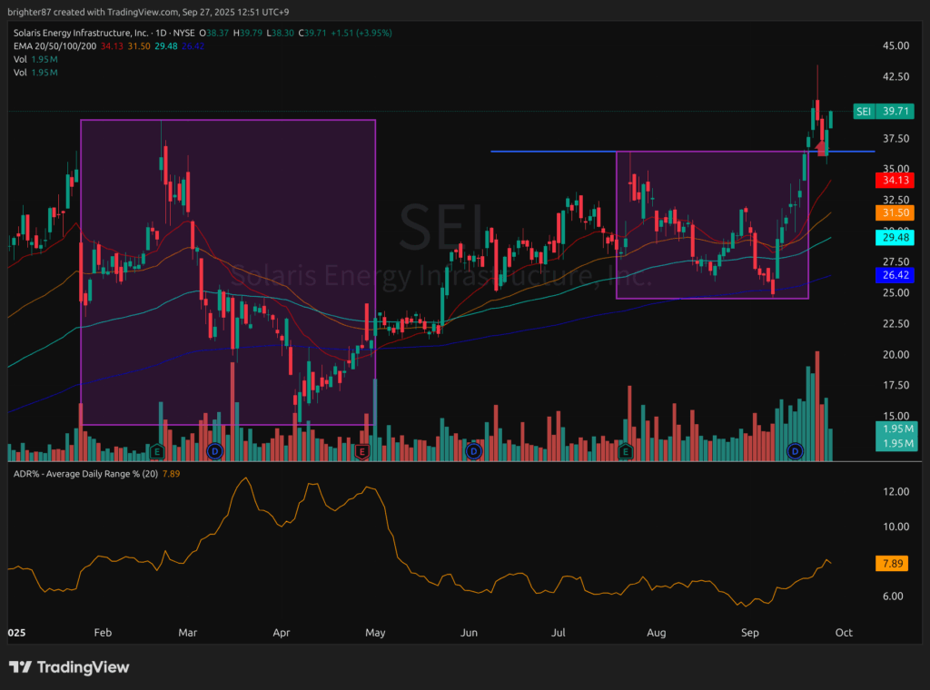Screen dimensions: 930x690
Task: Click the C39.71 close value
Action: pyautogui.click(x=312, y=34)
